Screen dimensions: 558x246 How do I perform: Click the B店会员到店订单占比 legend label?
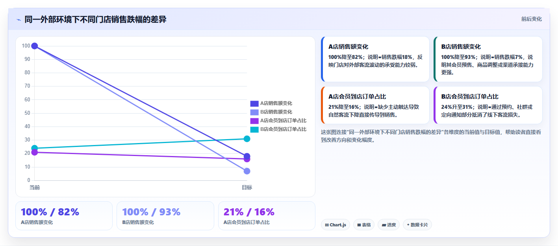tap(283, 129)
